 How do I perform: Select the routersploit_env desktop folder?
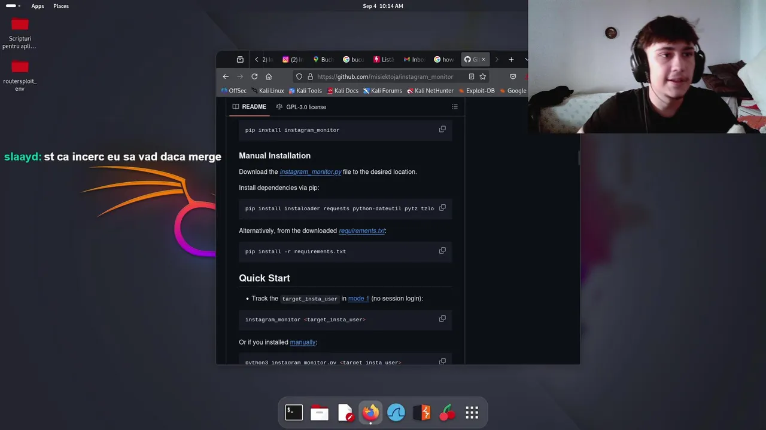coord(20,76)
